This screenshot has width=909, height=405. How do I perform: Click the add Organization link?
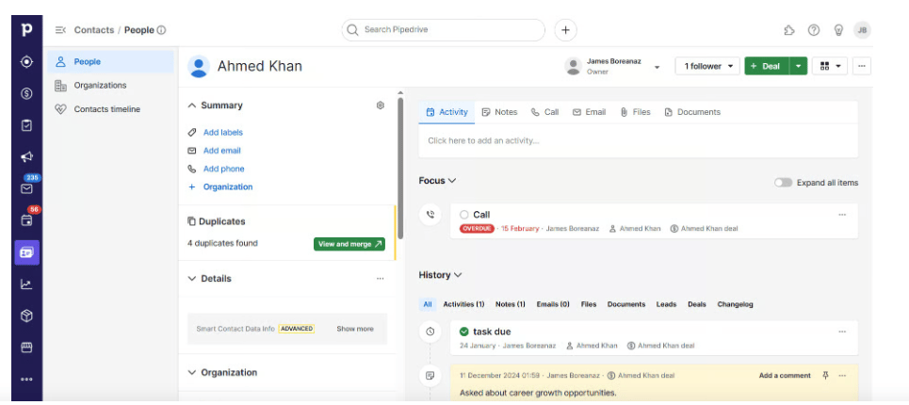coord(227,187)
